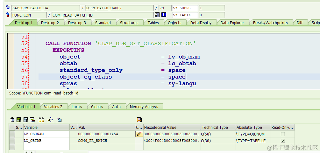Image resolution: width=320 pixels, height=153 pixels.
Task: Click the SY-TABIX value field
Action: (212, 15)
